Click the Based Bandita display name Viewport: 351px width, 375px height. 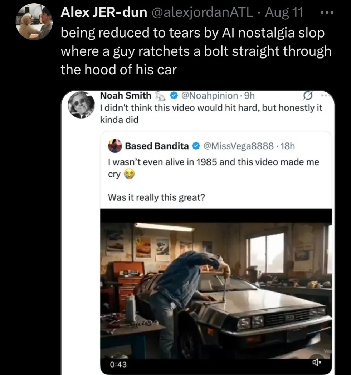pyautogui.click(x=157, y=146)
